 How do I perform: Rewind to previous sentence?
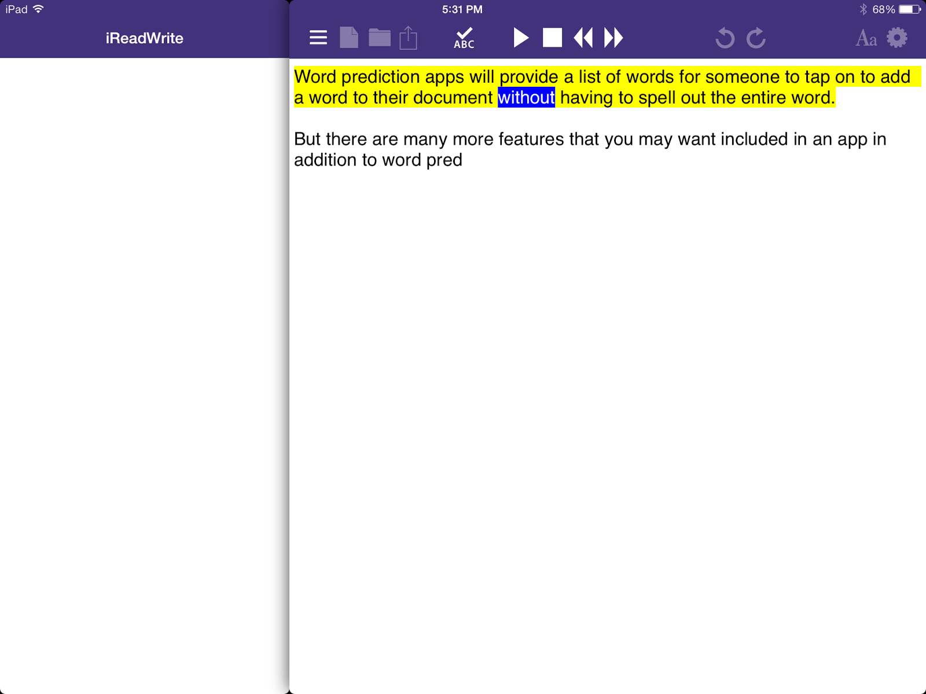click(x=583, y=38)
